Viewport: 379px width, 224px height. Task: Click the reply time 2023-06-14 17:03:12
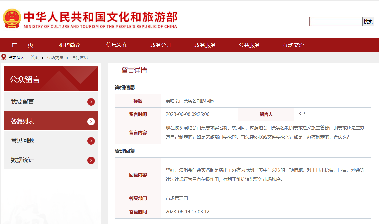(188, 212)
